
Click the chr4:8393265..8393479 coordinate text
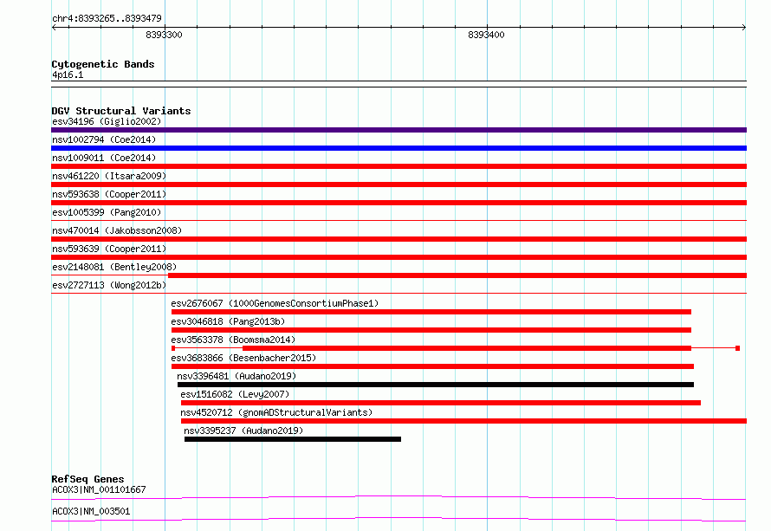click(x=107, y=18)
